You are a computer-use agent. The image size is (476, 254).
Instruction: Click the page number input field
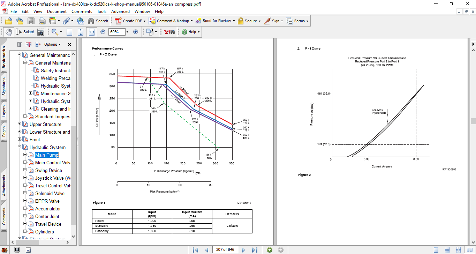(225, 249)
